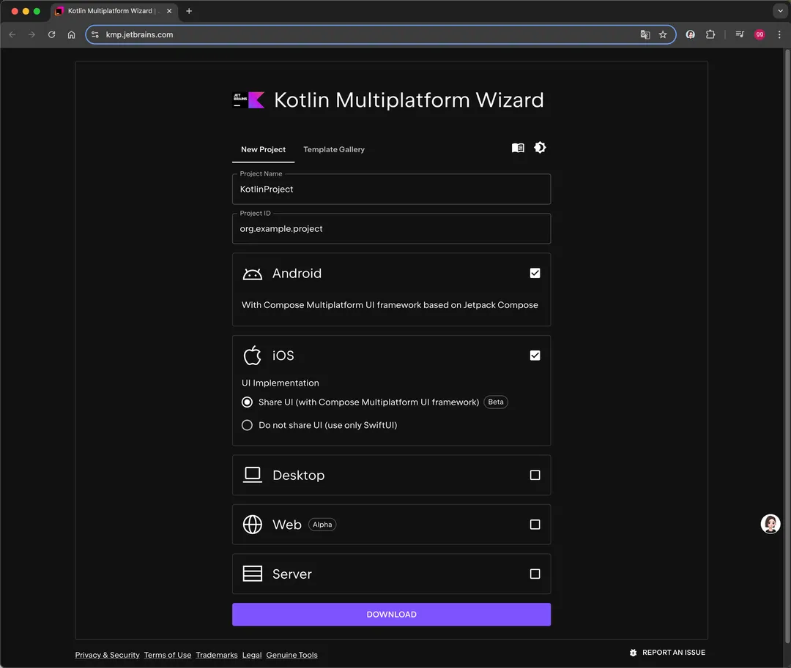The image size is (791, 668).
Task: Click the UI Implementation label
Action: 280,383
